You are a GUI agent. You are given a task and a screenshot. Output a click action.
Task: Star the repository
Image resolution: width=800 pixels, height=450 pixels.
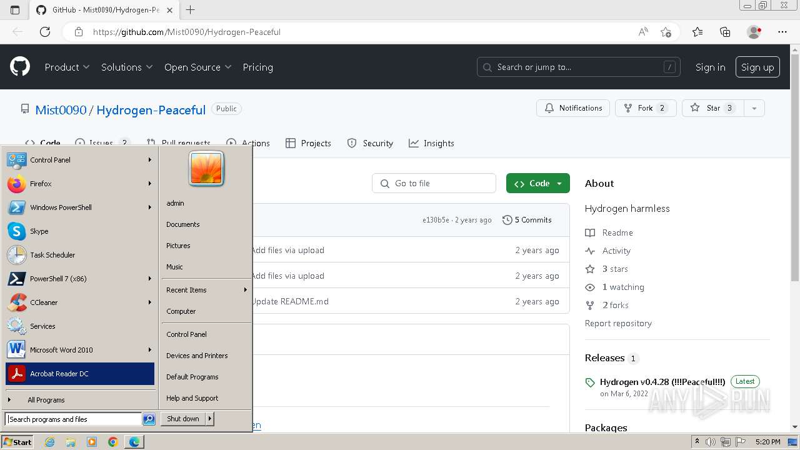(712, 108)
